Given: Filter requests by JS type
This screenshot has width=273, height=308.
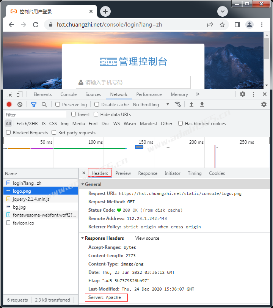Looking at the screenshot, I should click(x=43, y=124).
